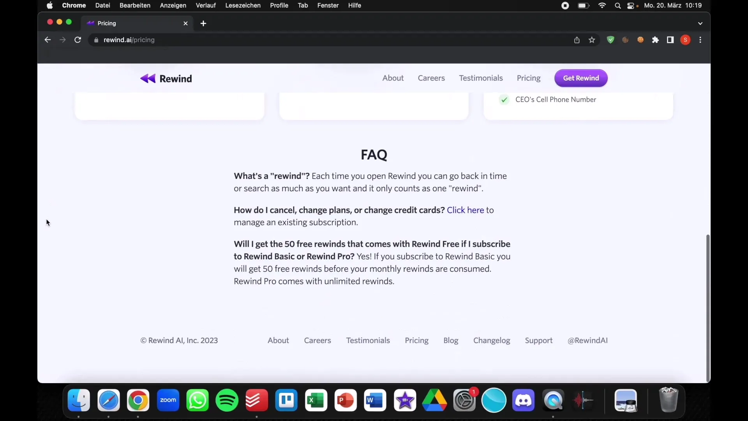Navigate to the Pricing menu item
Image resolution: width=748 pixels, height=421 pixels.
(528, 78)
